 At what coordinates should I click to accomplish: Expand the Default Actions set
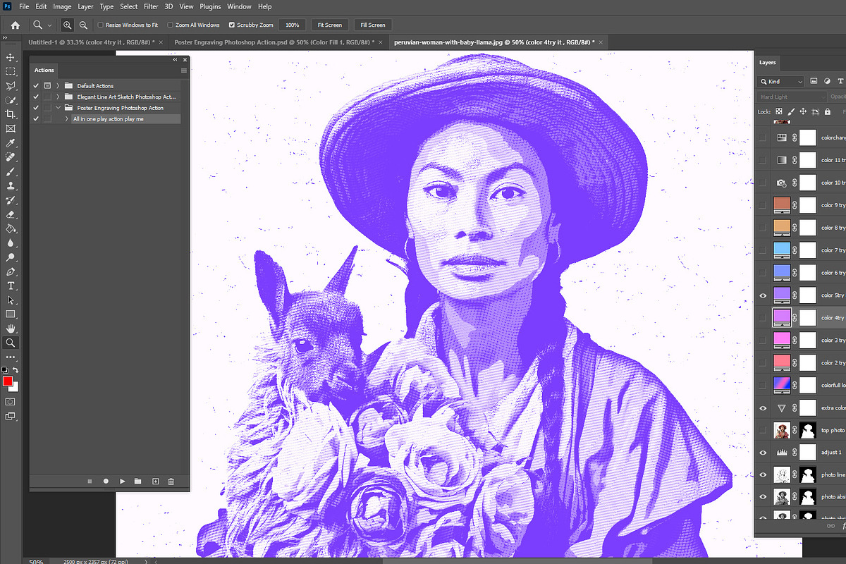point(58,86)
